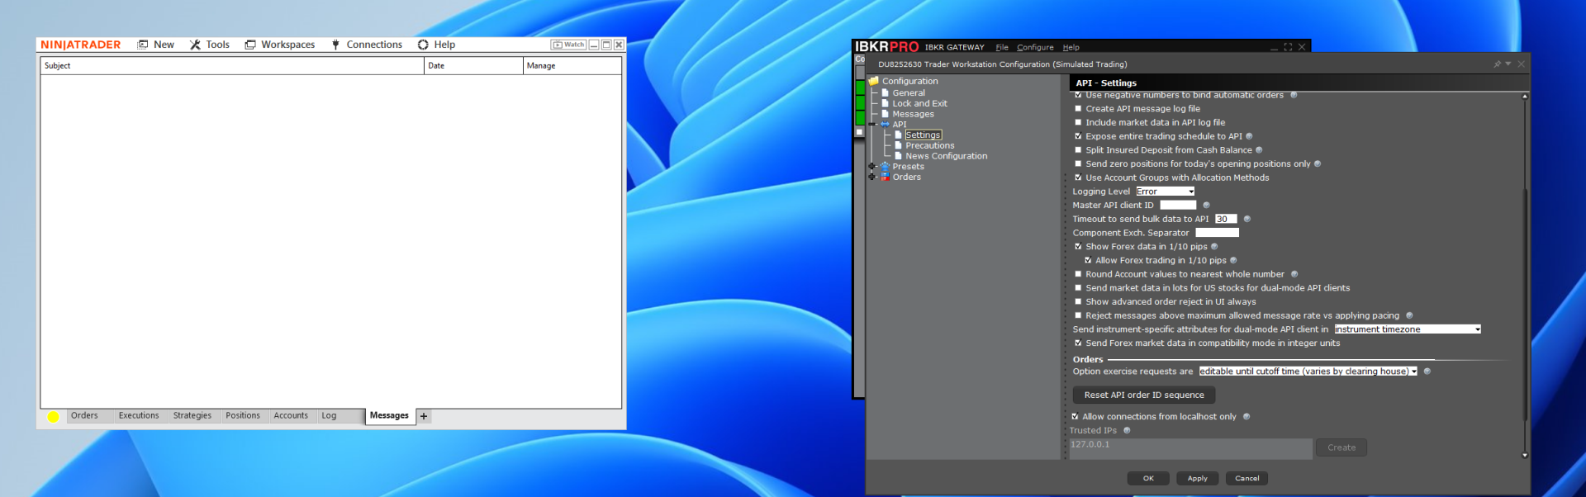Viewport: 1586px width, 497px height.
Task: Toggle Include market data in API log file
Action: pyautogui.click(x=1078, y=123)
